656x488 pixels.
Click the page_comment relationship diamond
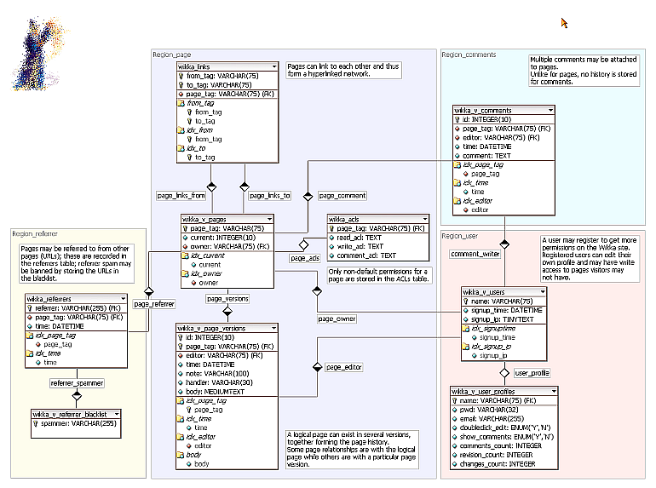(308, 196)
